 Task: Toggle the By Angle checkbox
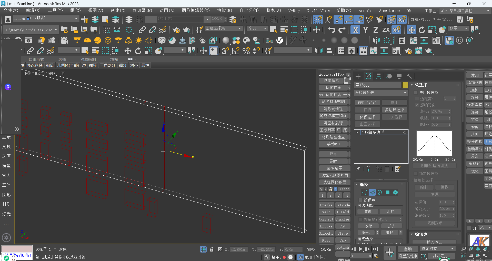360,219
